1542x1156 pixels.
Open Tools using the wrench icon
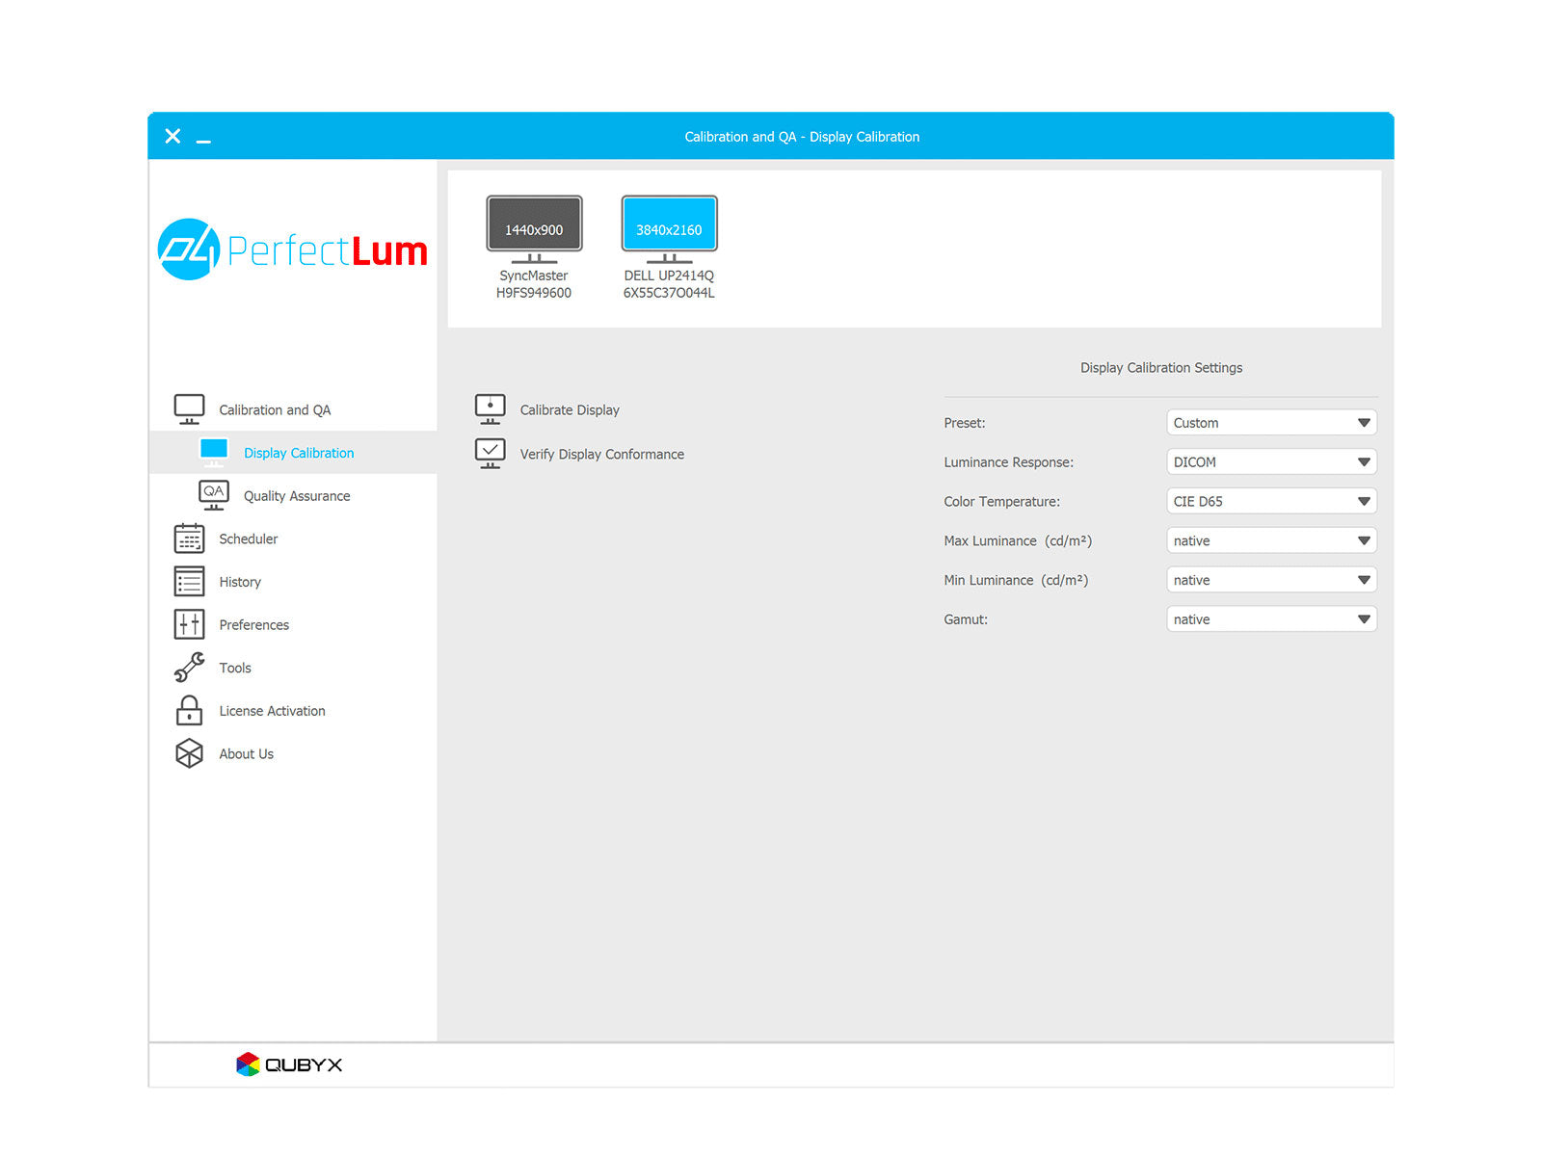pos(189,668)
